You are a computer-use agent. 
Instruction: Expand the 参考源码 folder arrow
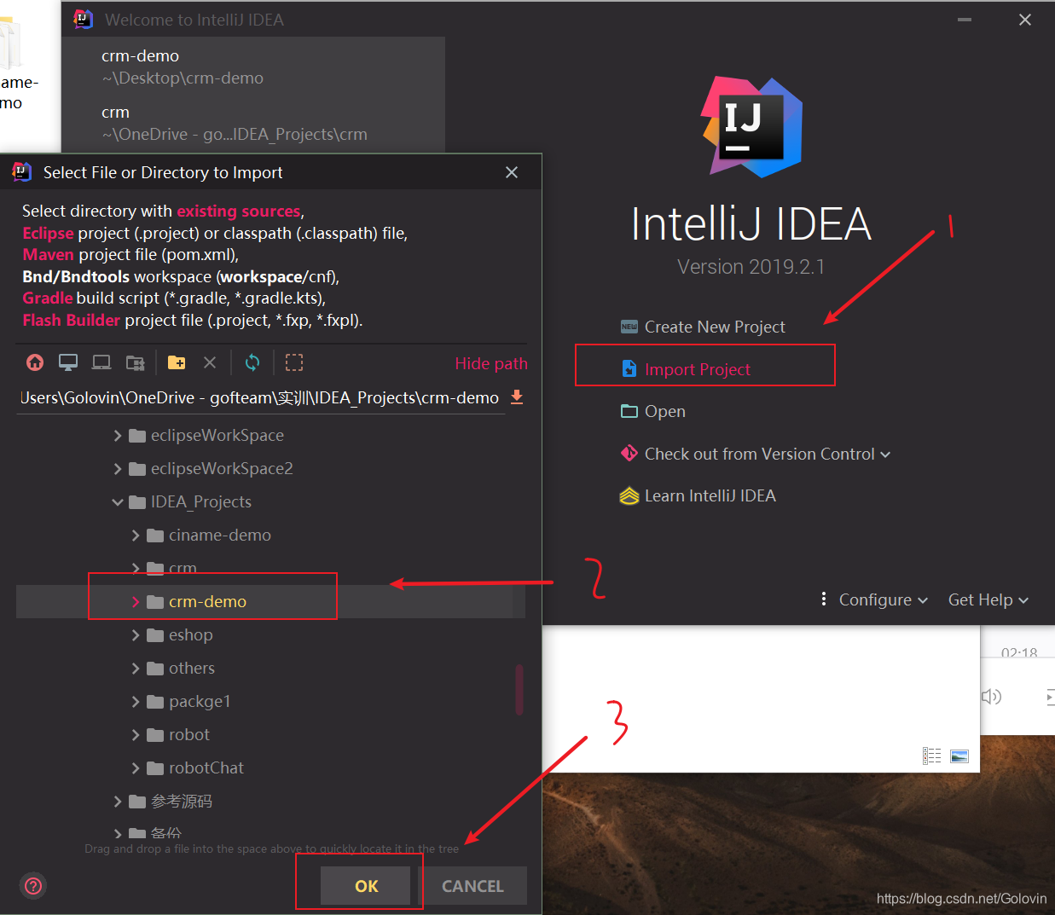tap(118, 802)
